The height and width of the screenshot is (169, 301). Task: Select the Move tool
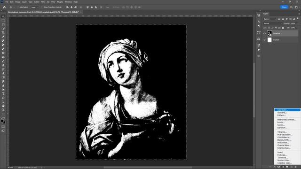tap(3, 16)
